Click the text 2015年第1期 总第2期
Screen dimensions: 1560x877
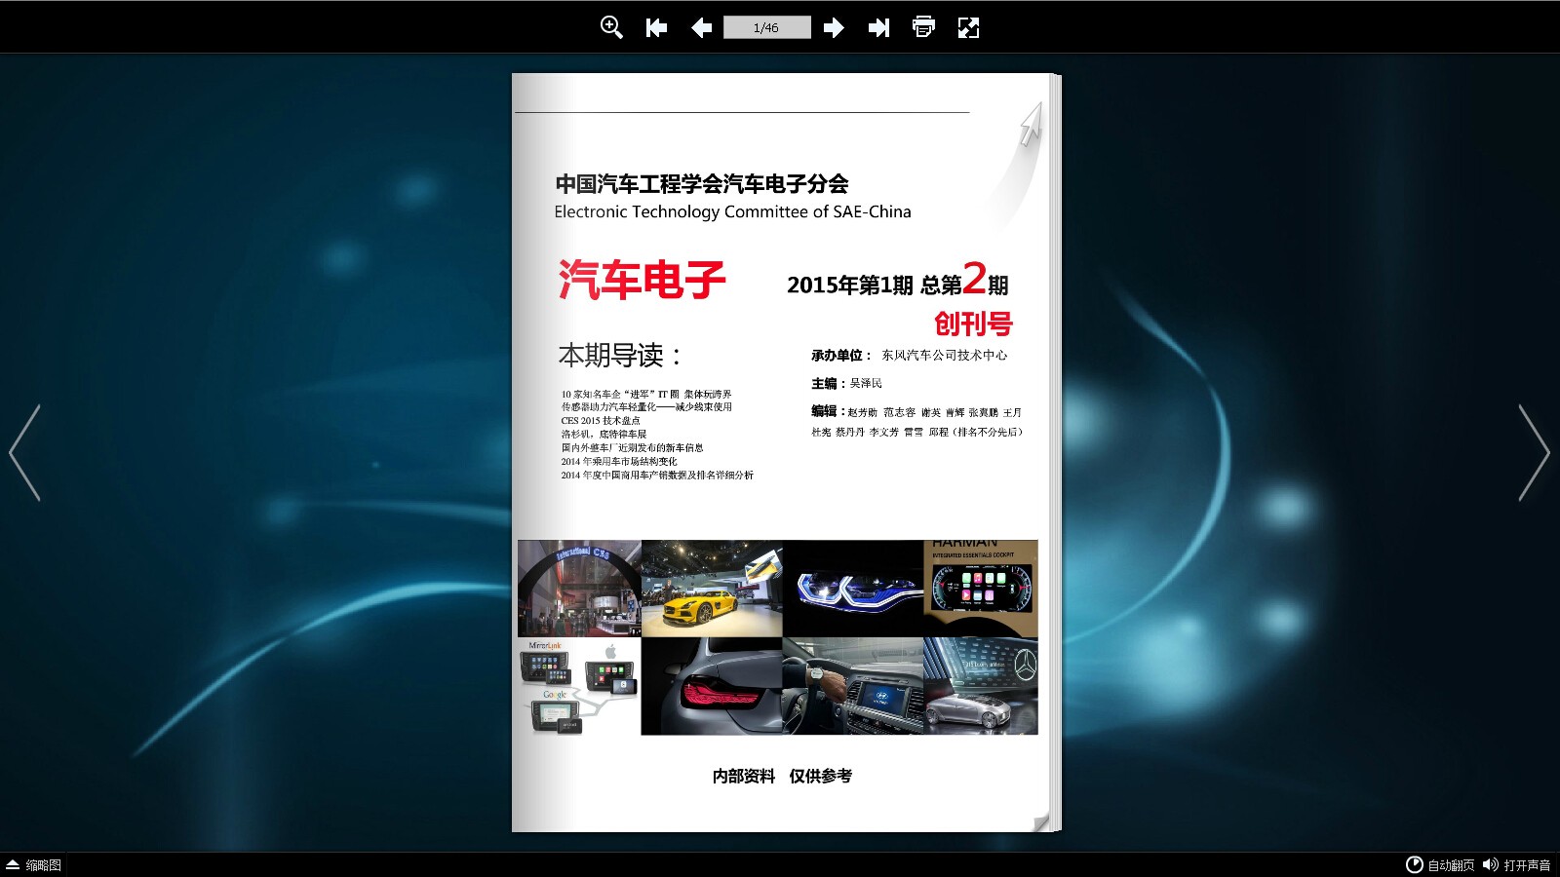tap(898, 281)
